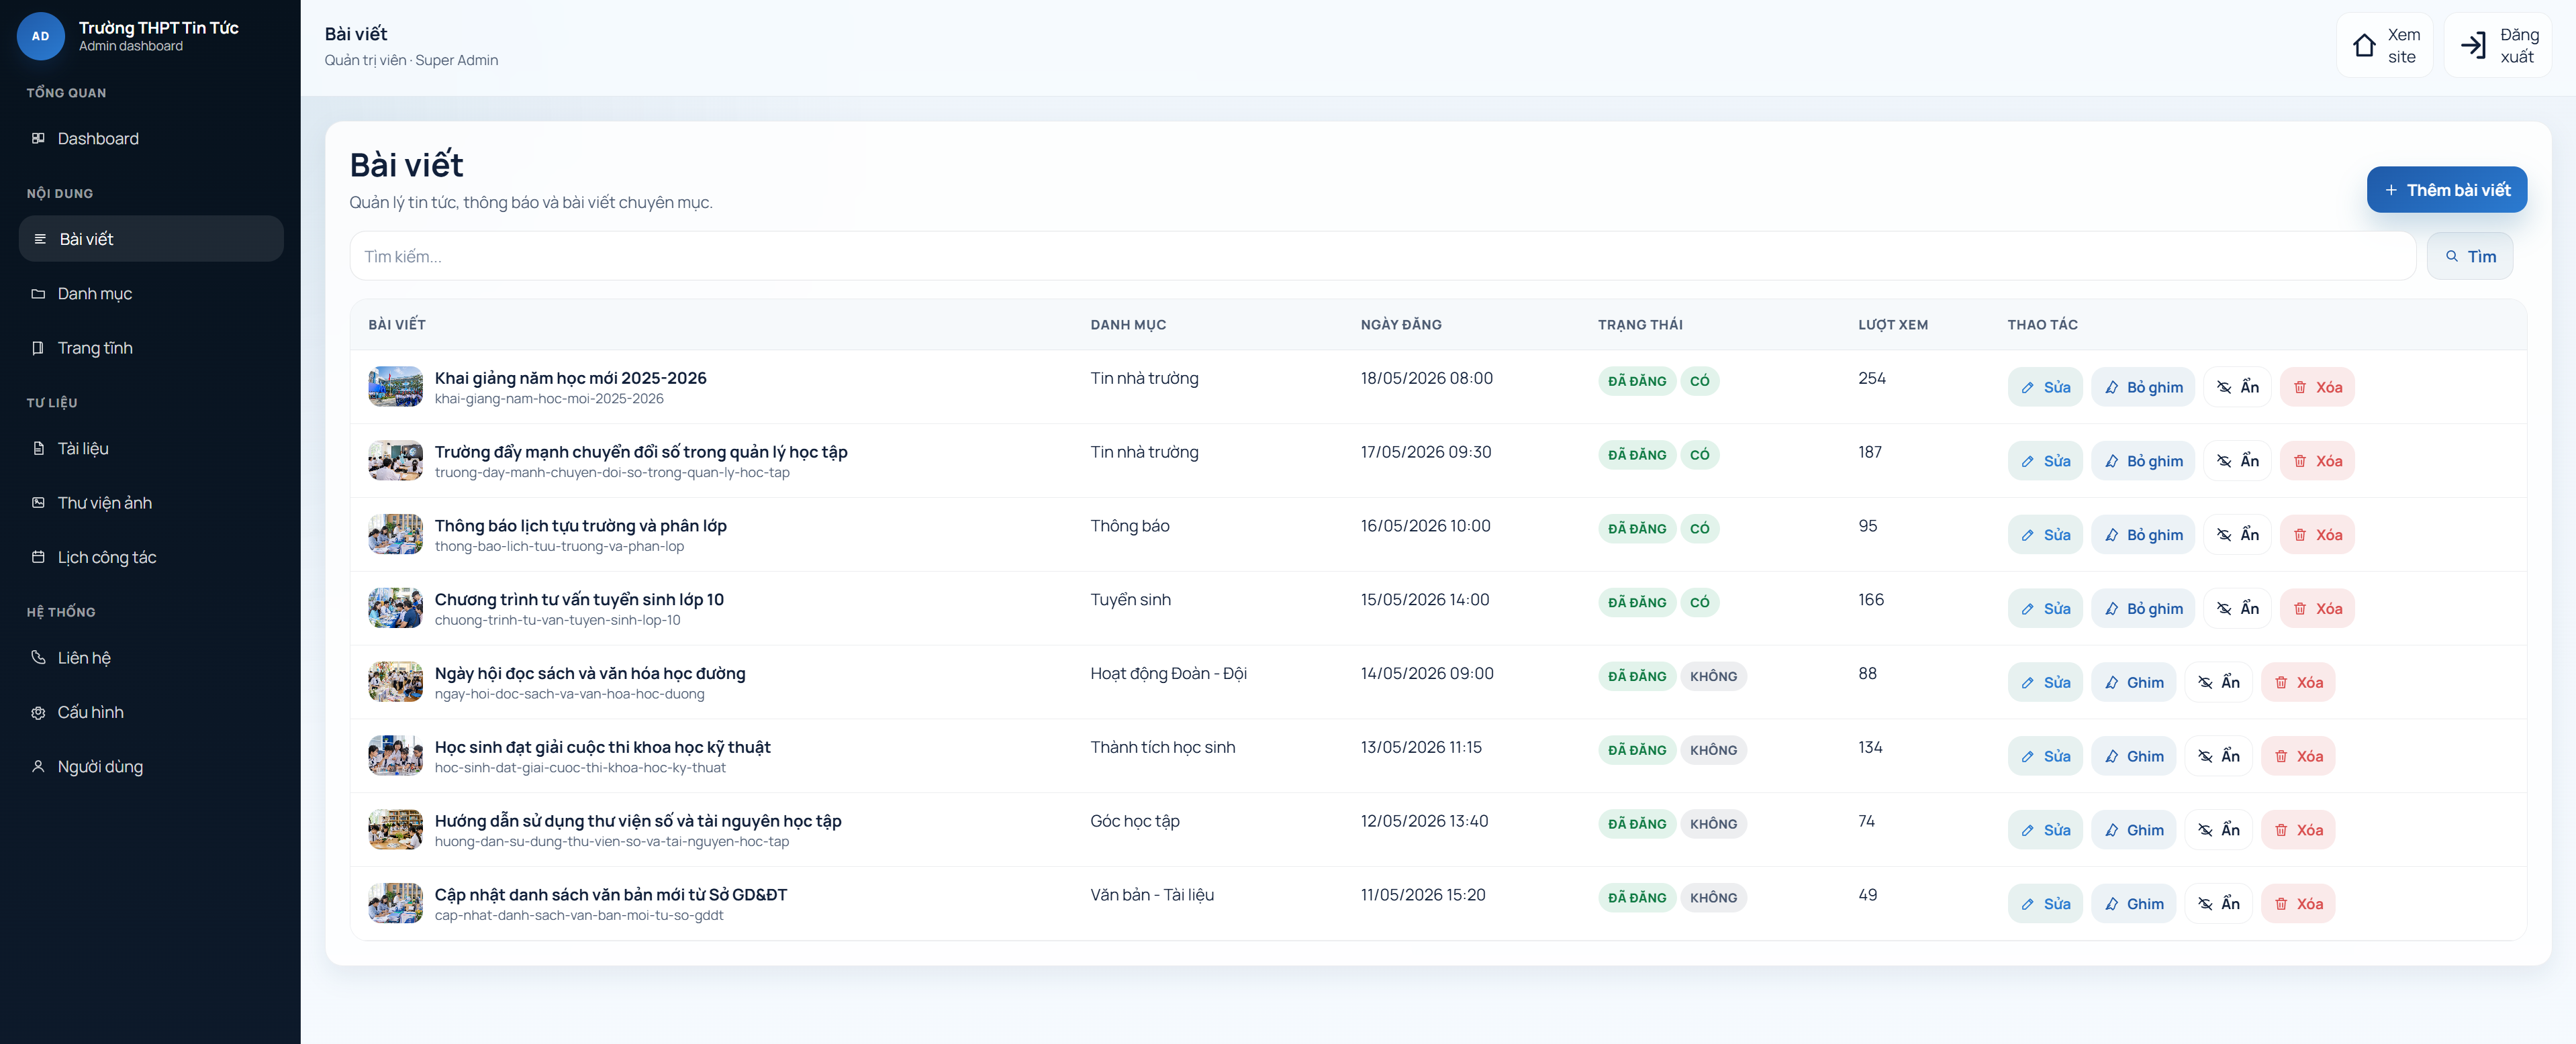This screenshot has width=2576, height=1044.
Task: Click view count 254
Action: click(x=1872, y=378)
